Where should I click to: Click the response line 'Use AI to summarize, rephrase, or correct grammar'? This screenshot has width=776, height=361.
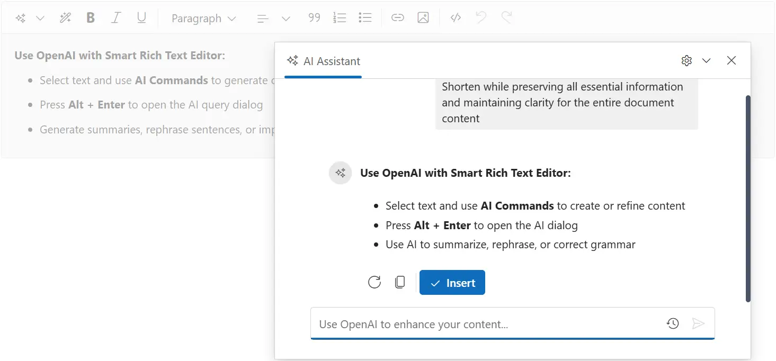pyautogui.click(x=511, y=245)
